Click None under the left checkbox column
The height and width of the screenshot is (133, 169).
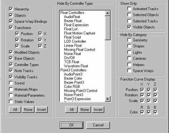[x=28, y=110]
